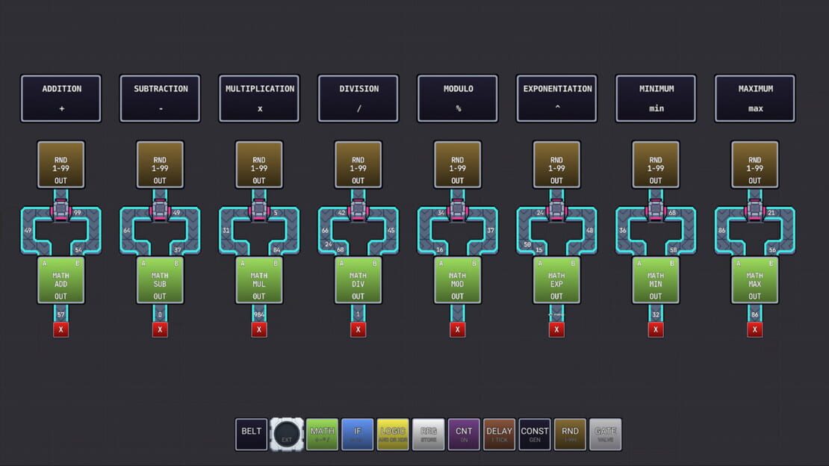Select the MATH MAX block
829x466 pixels.
pyautogui.click(x=754, y=280)
